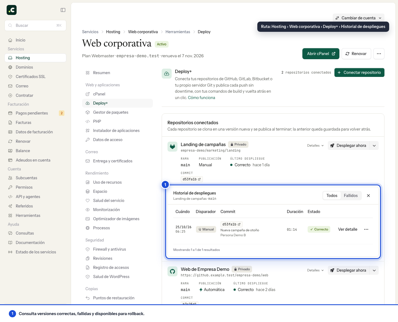Go to Resumen in the service menu

[x=117, y=73]
